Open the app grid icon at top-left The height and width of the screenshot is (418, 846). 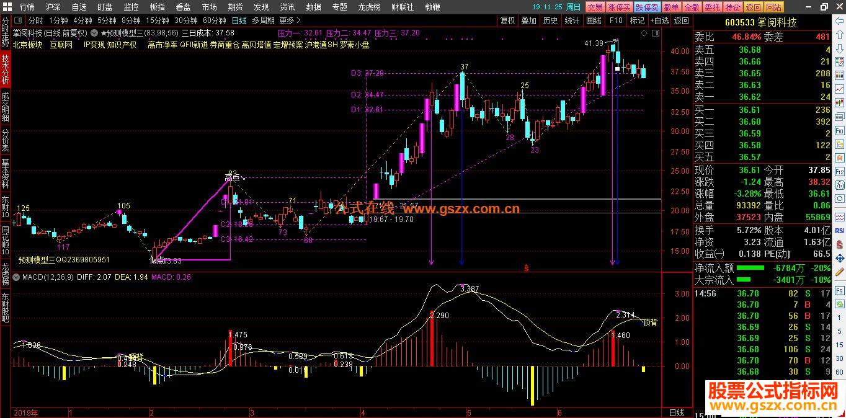pyautogui.click(x=6, y=7)
